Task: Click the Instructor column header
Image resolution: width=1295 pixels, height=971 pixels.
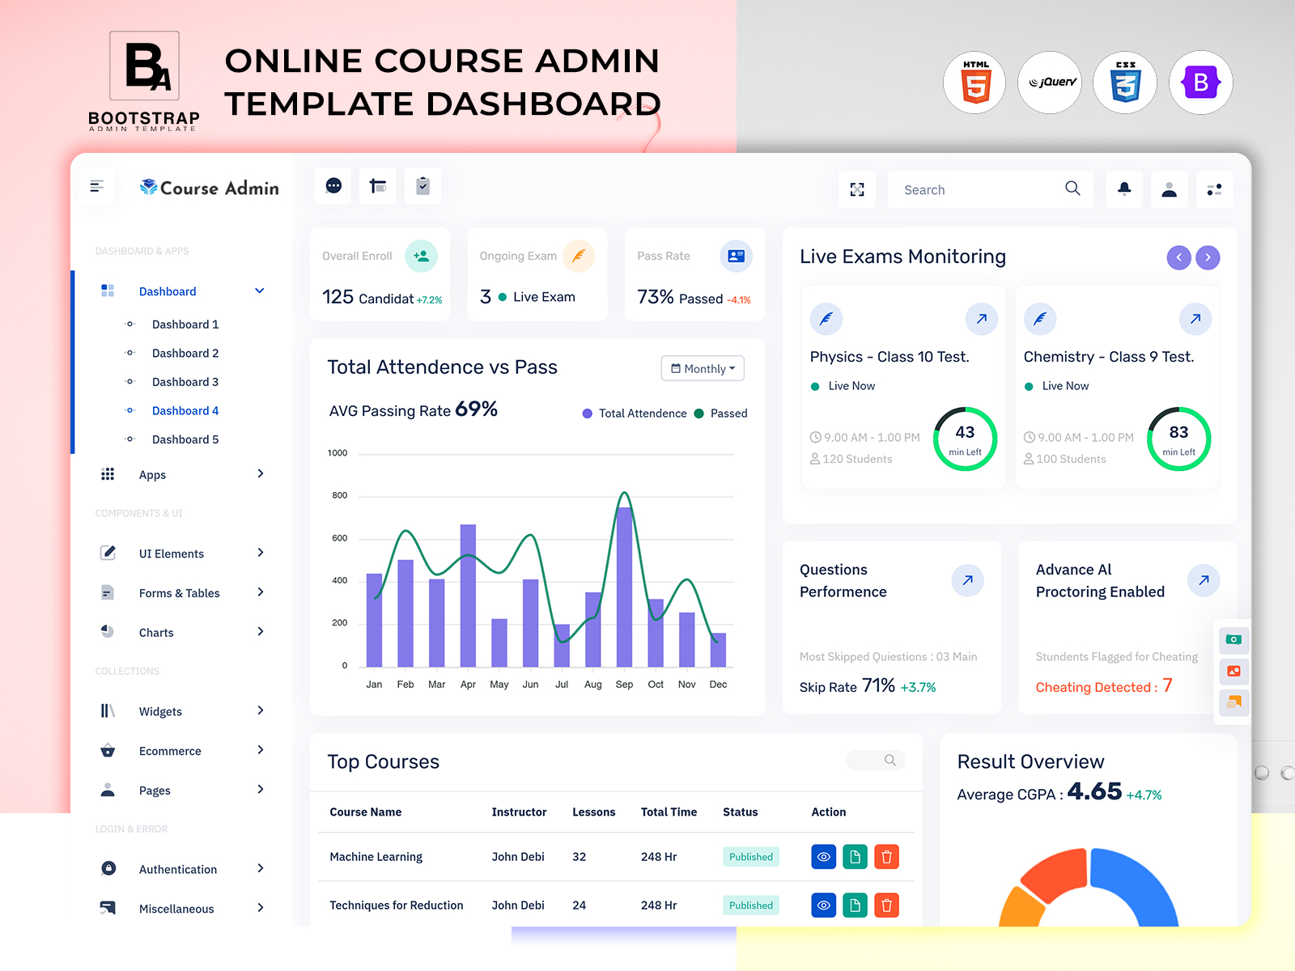Action: tap(519, 812)
